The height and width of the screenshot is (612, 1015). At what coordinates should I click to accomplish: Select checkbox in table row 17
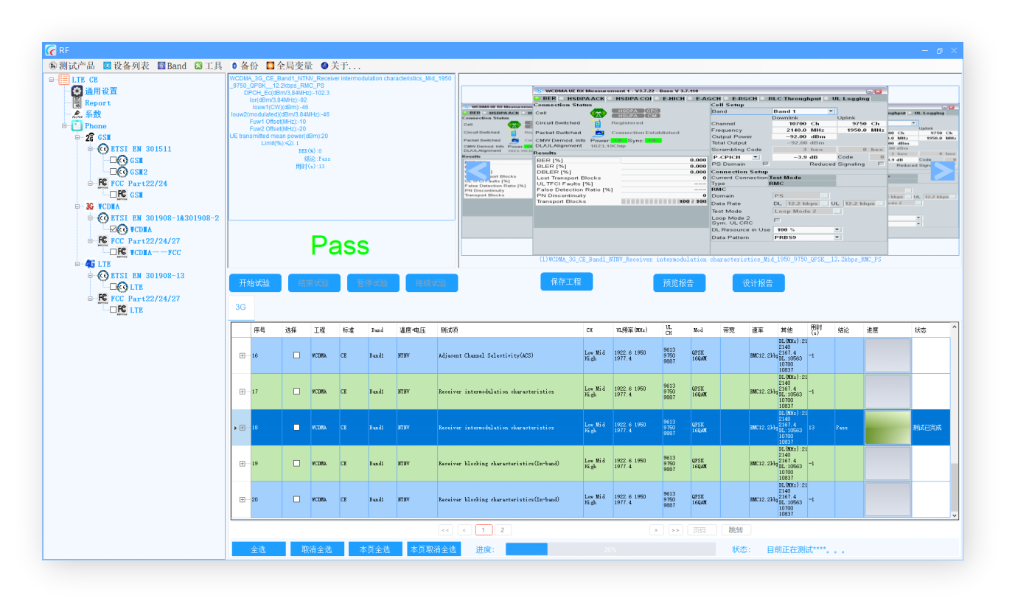click(297, 392)
